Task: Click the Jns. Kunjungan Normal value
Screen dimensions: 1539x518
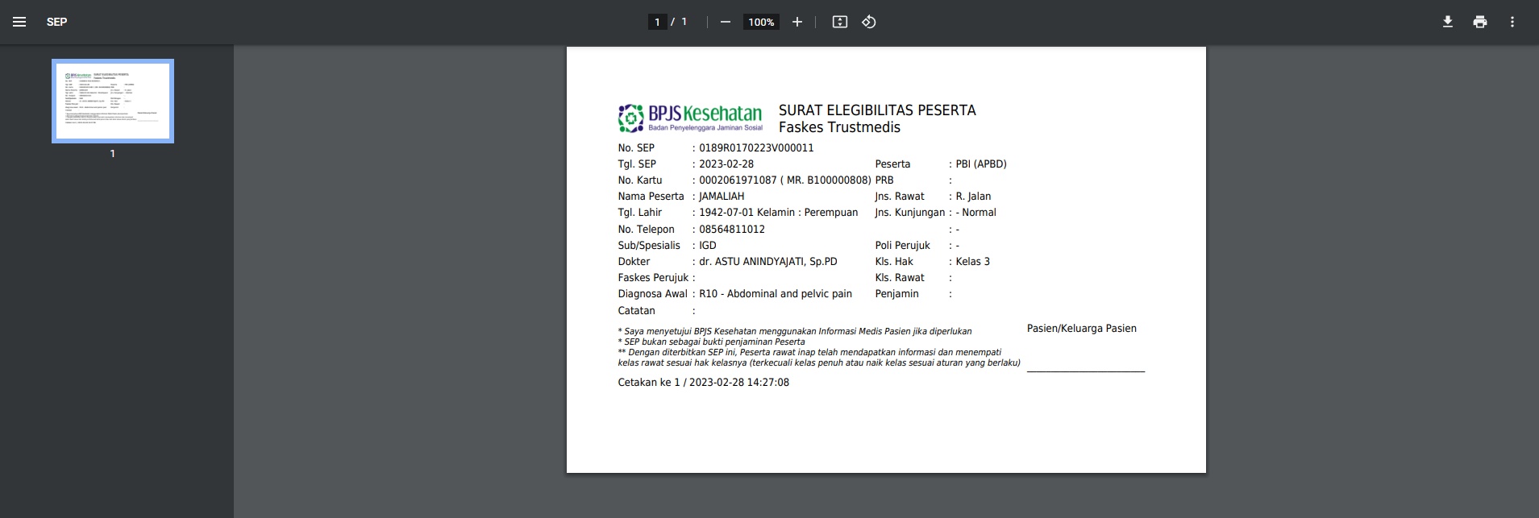Action: [976, 213]
